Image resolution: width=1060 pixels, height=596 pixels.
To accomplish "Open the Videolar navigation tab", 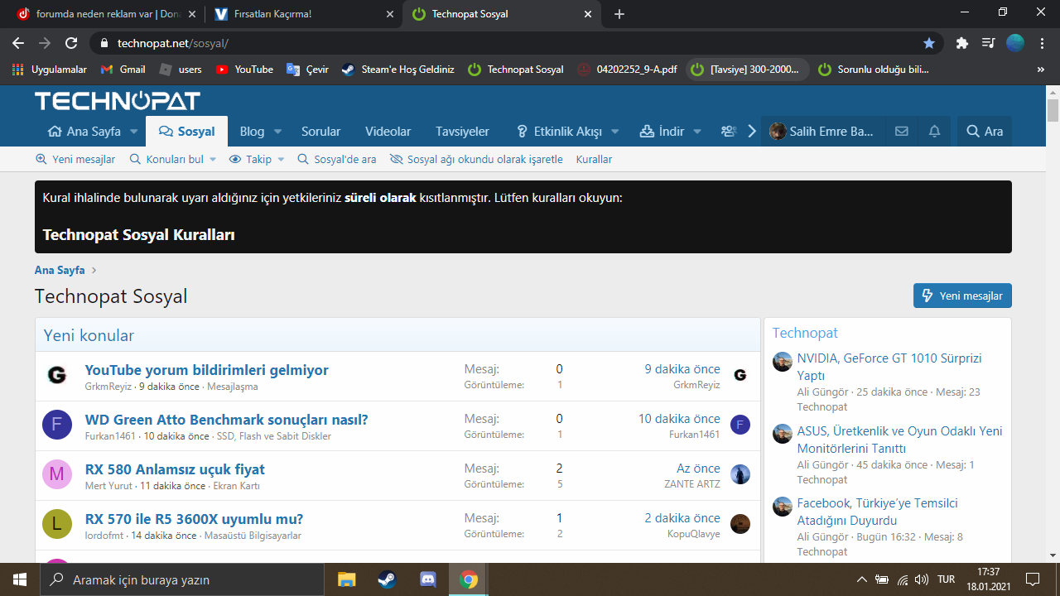I will (x=388, y=131).
